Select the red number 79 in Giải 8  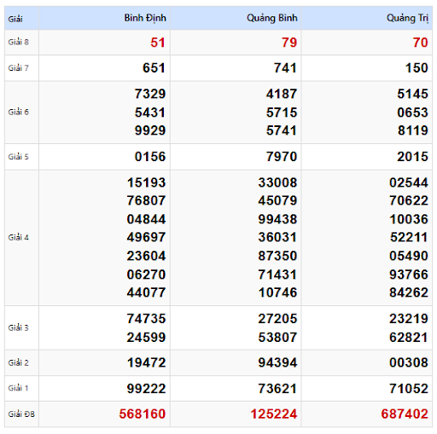(x=289, y=43)
